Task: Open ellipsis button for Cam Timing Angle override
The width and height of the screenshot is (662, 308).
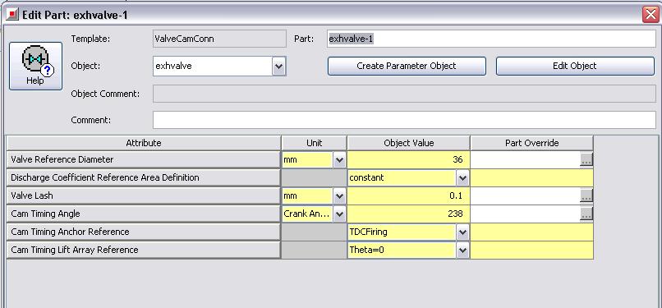Action: [x=586, y=214]
